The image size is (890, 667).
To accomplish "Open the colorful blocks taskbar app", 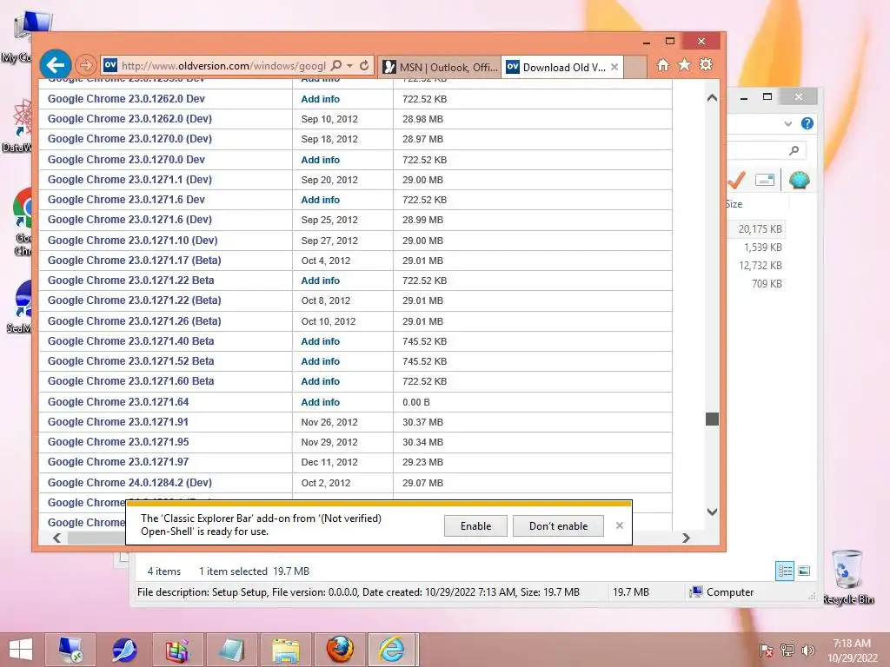I will click(177, 650).
